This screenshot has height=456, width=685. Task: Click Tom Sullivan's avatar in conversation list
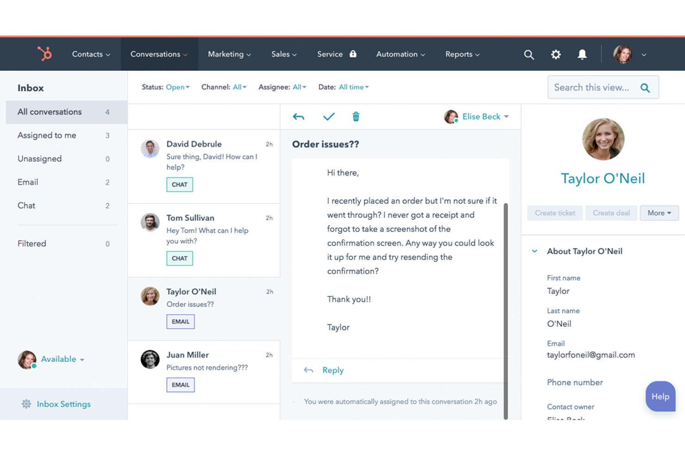[150, 223]
